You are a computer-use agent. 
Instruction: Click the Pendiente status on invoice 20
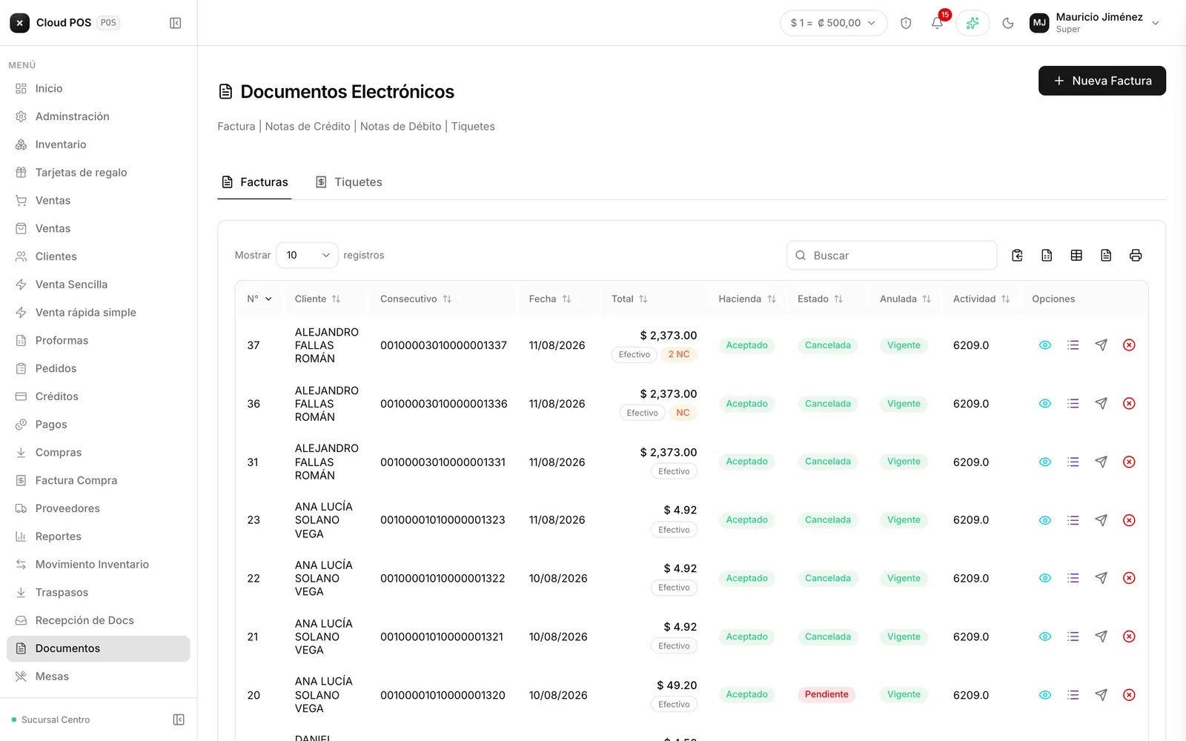[826, 695]
